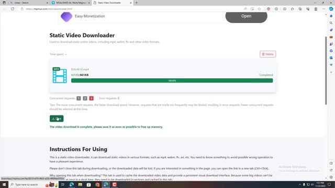Click the green Save button

(57, 119)
